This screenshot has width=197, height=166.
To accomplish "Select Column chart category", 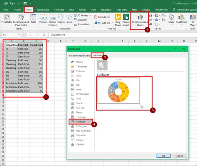I will (81, 71).
